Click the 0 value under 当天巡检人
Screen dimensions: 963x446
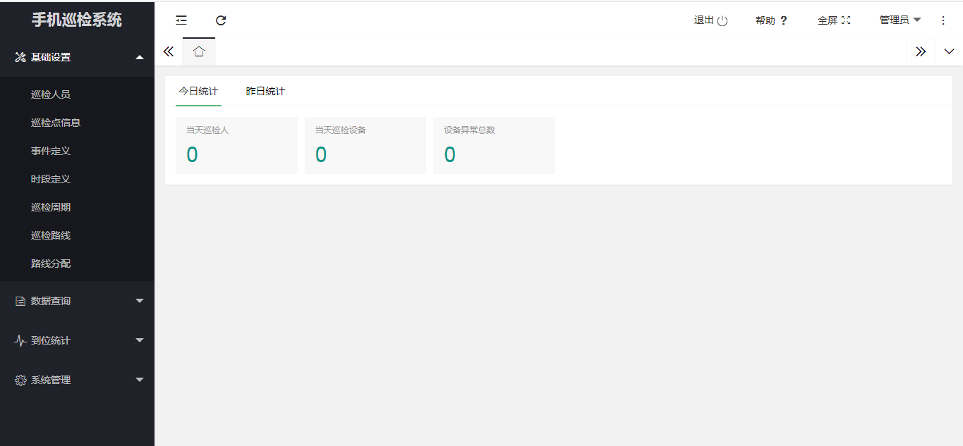(x=192, y=154)
